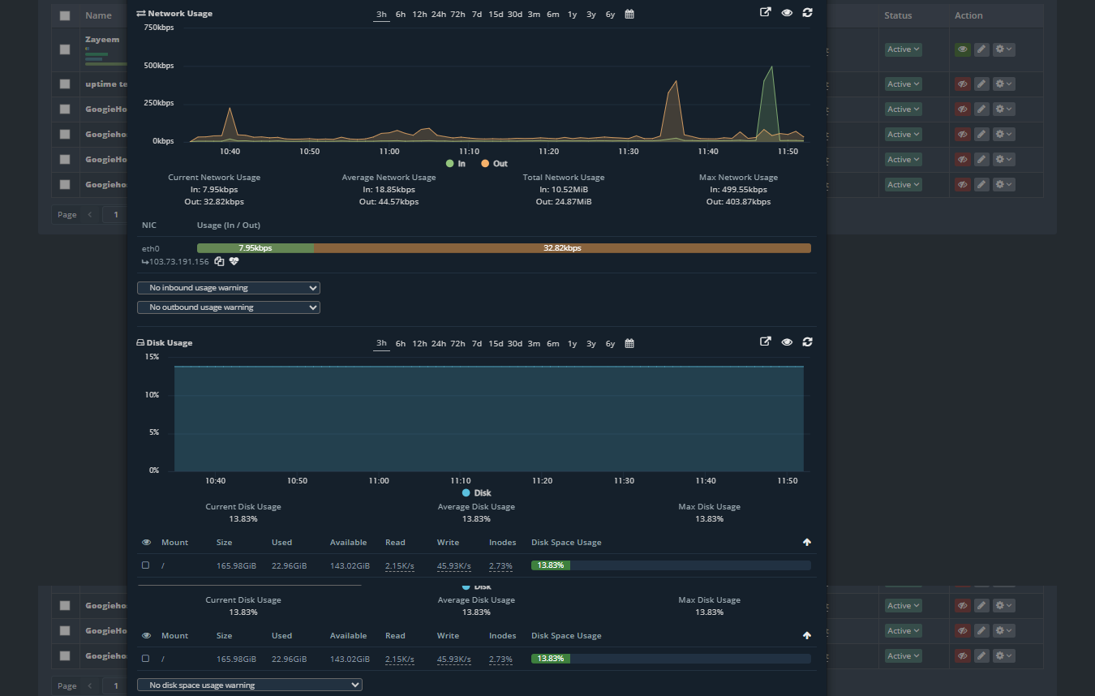The height and width of the screenshot is (696, 1095).
Task: Open the Disk Usage calendar date picker
Action: coord(629,343)
